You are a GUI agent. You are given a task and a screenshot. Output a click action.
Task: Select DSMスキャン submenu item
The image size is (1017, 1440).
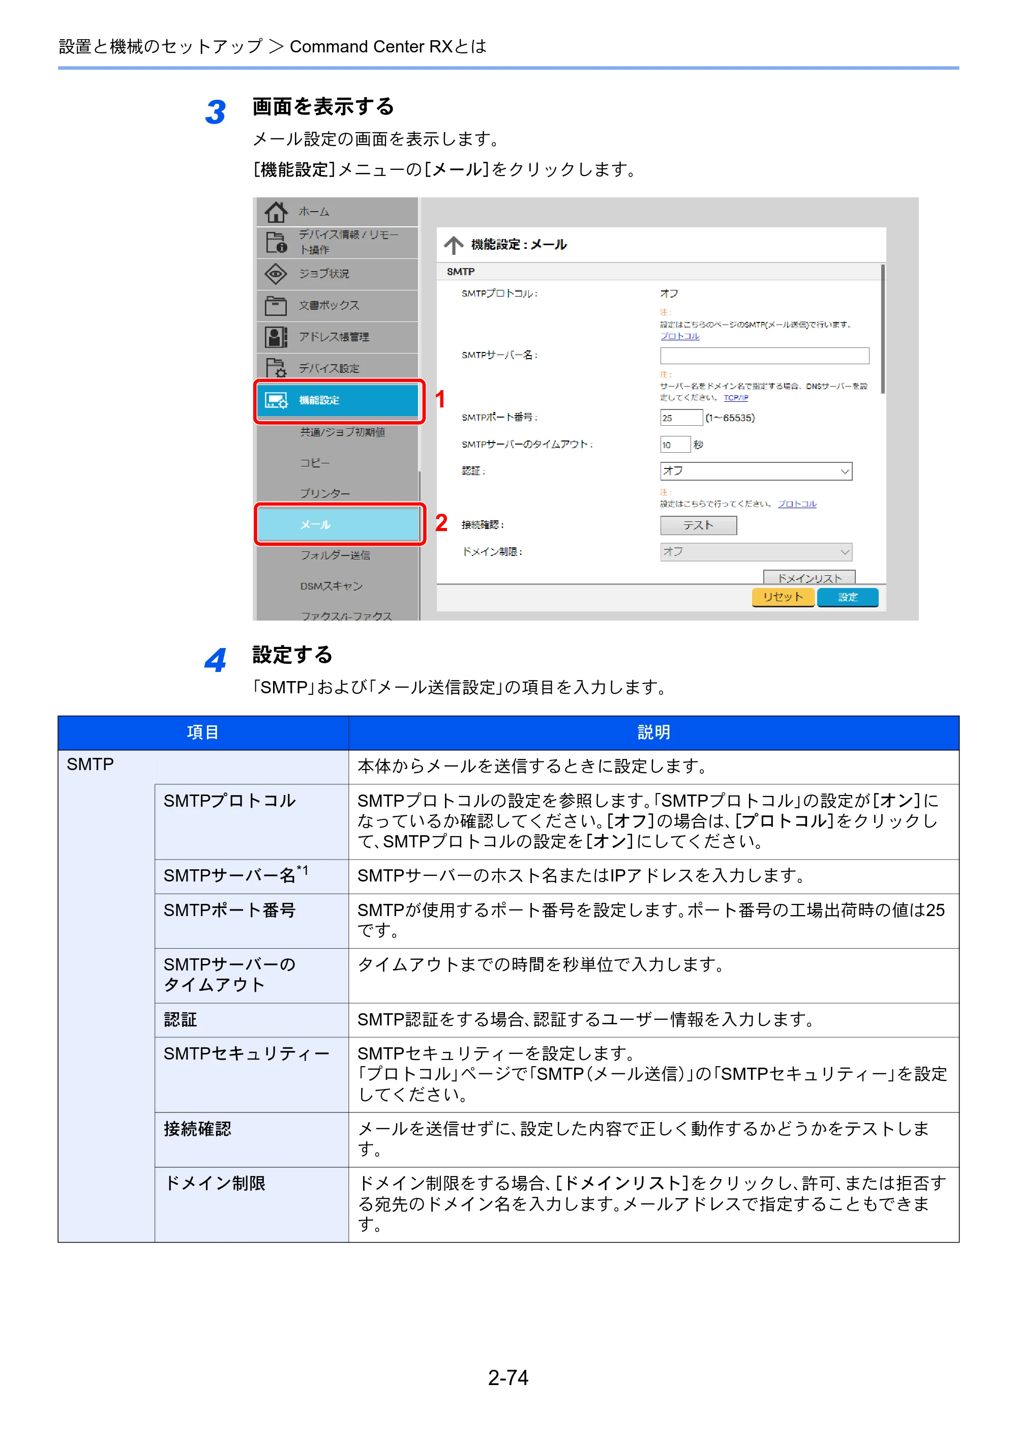(x=331, y=586)
